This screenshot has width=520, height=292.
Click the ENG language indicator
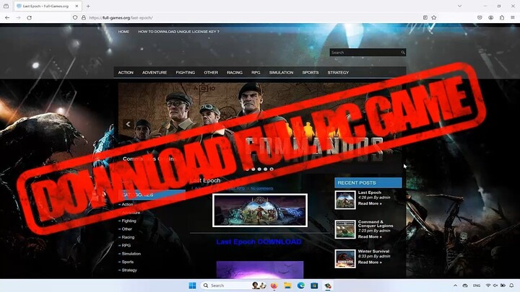point(477,286)
